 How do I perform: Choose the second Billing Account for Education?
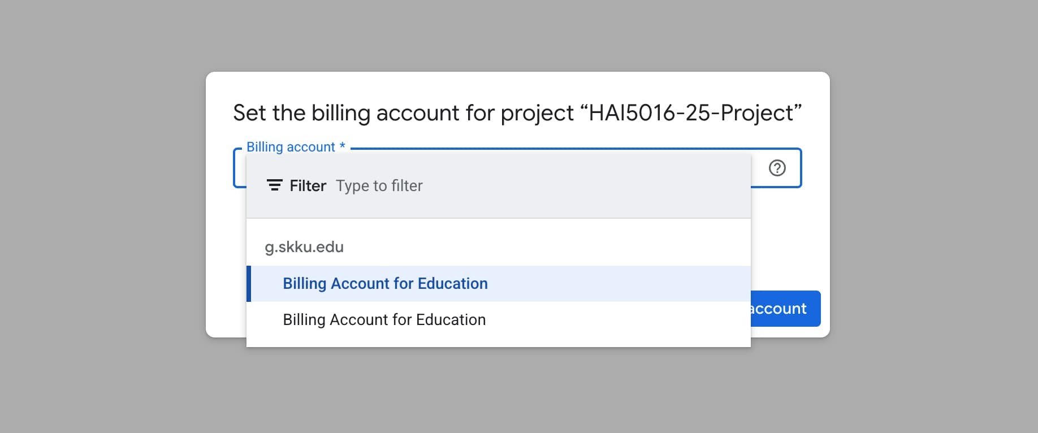click(384, 320)
